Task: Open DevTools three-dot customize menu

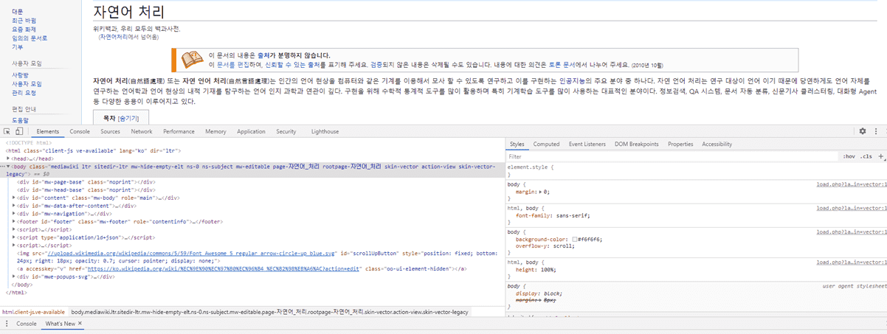Action: pos(877,131)
